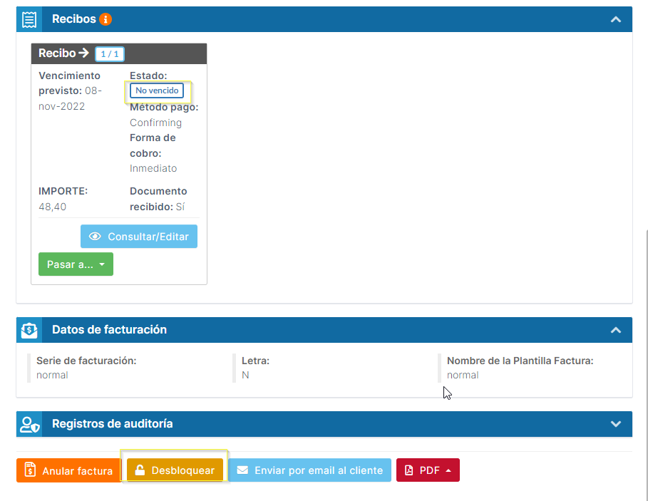Click the orange info icon beside Recibos
The height and width of the screenshot is (501, 648).
[x=106, y=19]
